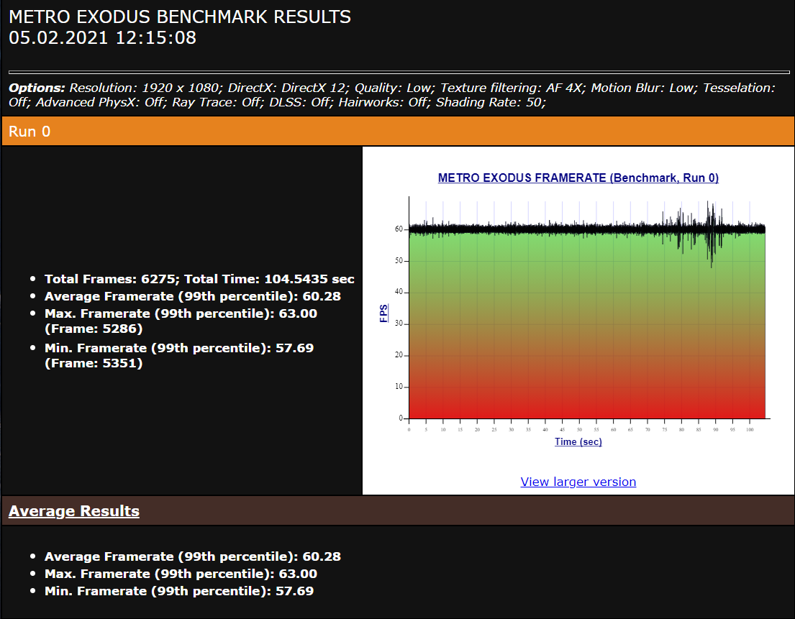
Task: Click the Metro Exodus Benchmark Results title
Action: [x=180, y=17]
